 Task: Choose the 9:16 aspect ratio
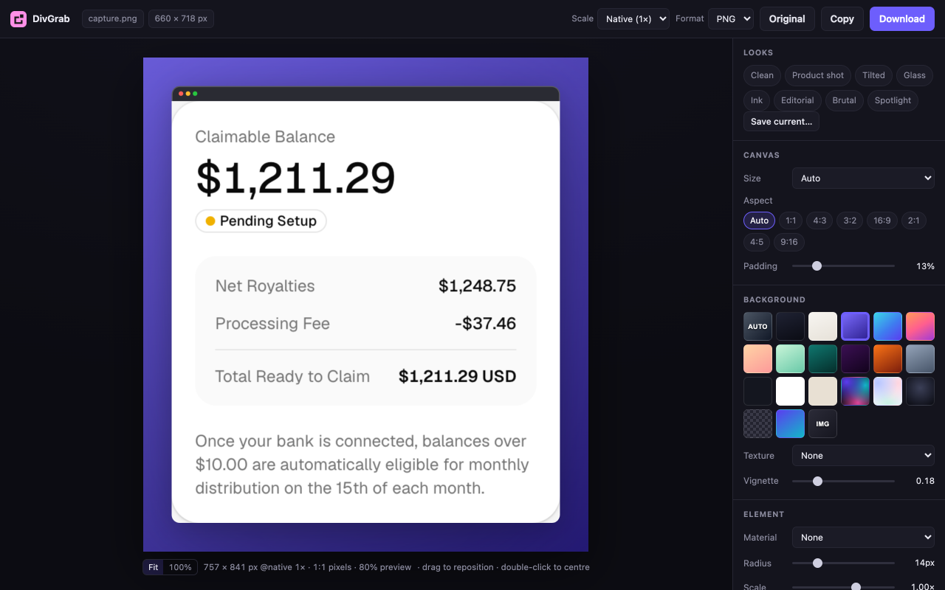click(789, 242)
